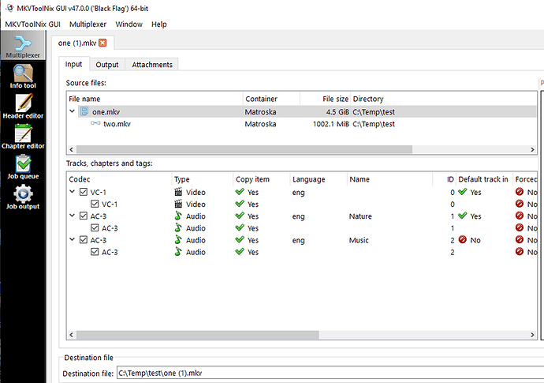The height and width of the screenshot is (383, 544).
Task: Click source files horizontal scrollbar thumb
Action: [244, 149]
